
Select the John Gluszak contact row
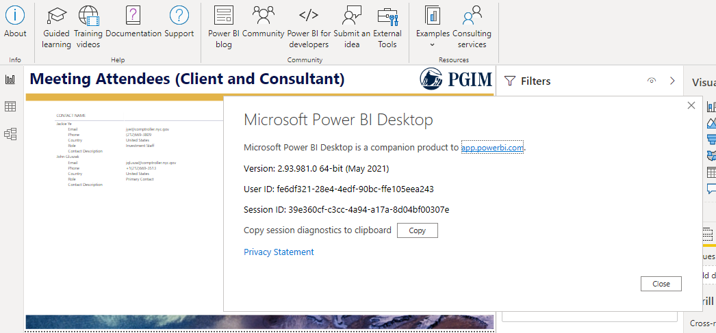pyautogui.click(x=67, y=157)
